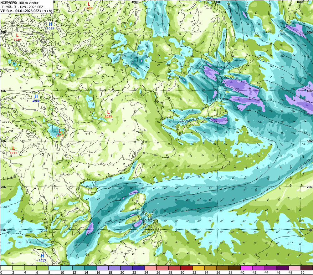Click the 'NCEP/GFS: 100 m vindur' title text

[x=19, y=3]
